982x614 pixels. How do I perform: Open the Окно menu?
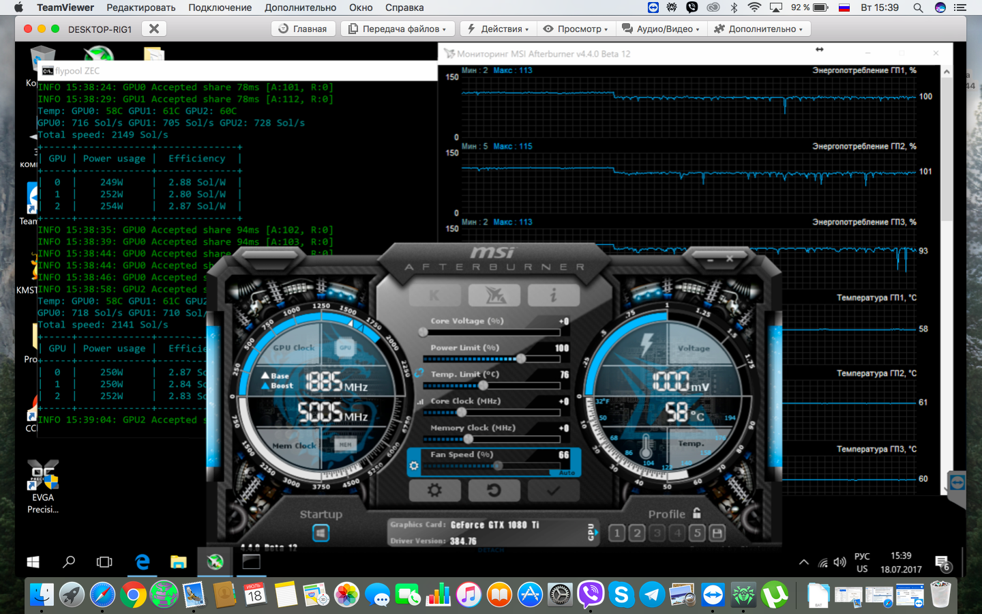(x=361, y=8)
